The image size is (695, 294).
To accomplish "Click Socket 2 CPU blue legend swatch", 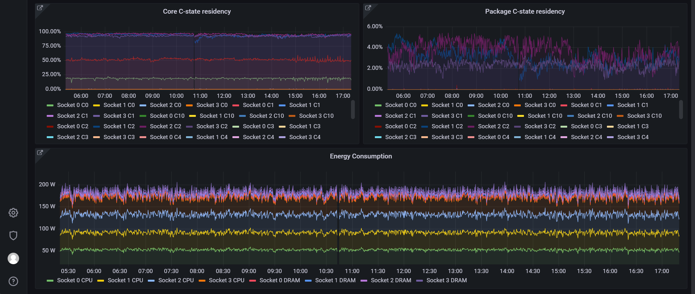I will click(x=151, y=281).
